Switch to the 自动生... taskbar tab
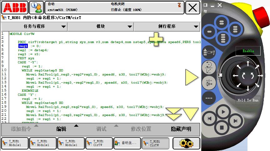 [x=127, y=143]
